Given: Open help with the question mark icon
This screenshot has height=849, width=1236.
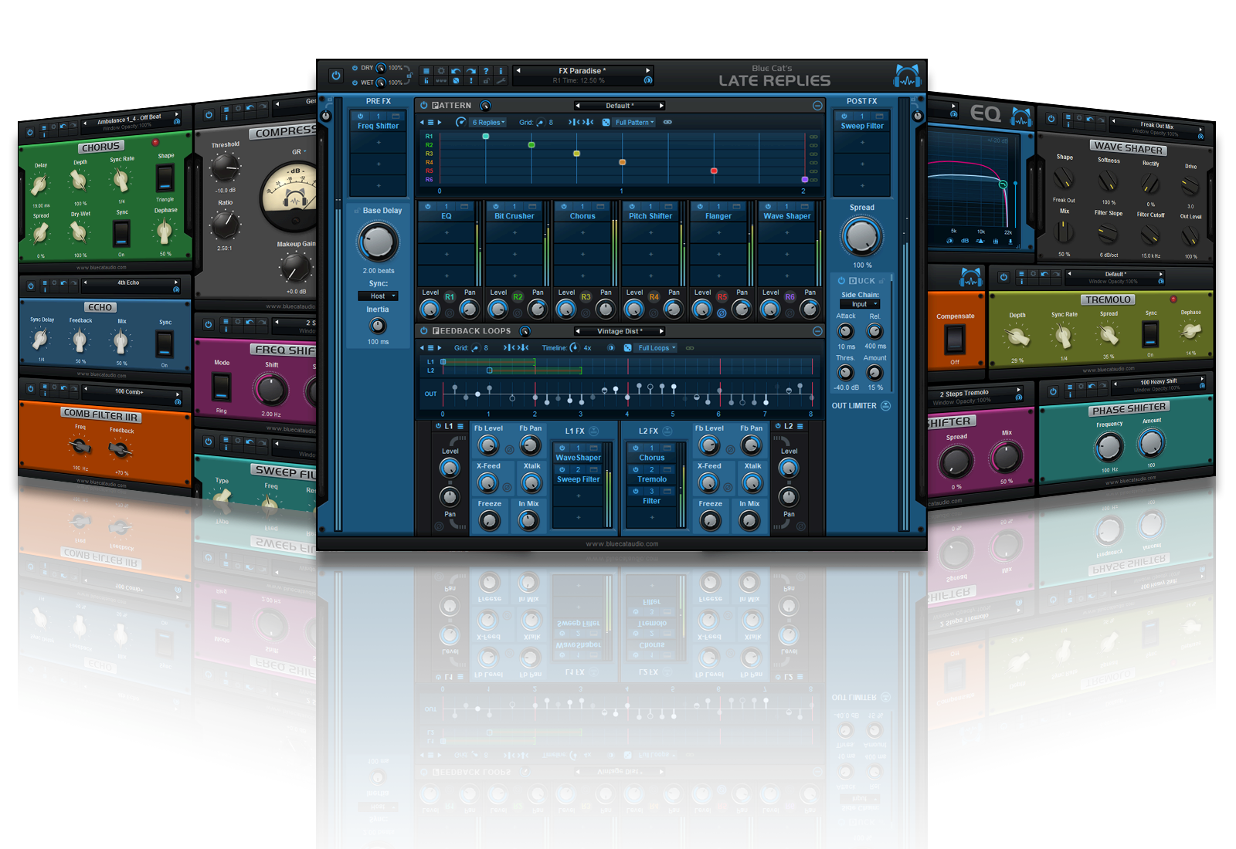Looking at the screenshot, I should 486,71.
